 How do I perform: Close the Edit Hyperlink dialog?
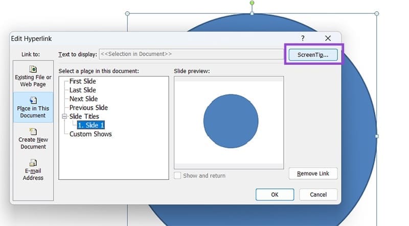pyautogui.click(x=328, y=38)
